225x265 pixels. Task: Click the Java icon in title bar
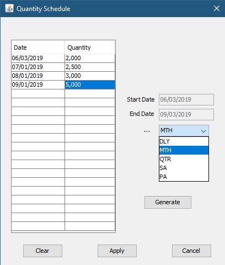click(9, 8)
